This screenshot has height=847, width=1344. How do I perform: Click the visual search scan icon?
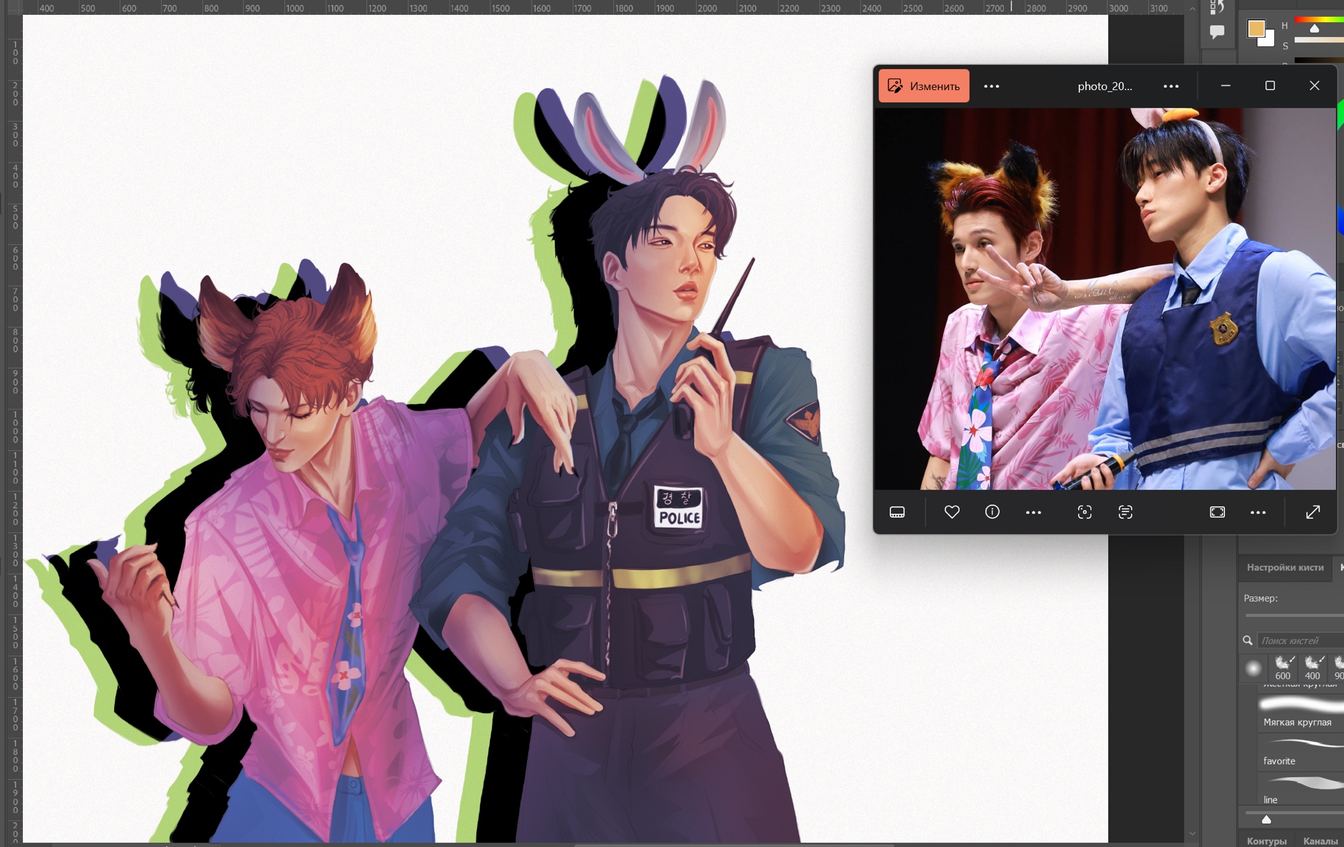pos(1084,512)
